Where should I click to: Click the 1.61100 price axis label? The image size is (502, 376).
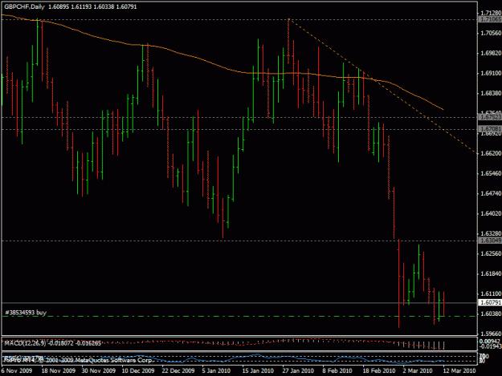tap(491, 293)
